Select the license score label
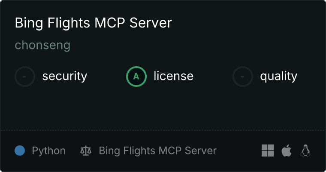The height and width of the screenshot is (172, 326). click(x=174, y=76)
